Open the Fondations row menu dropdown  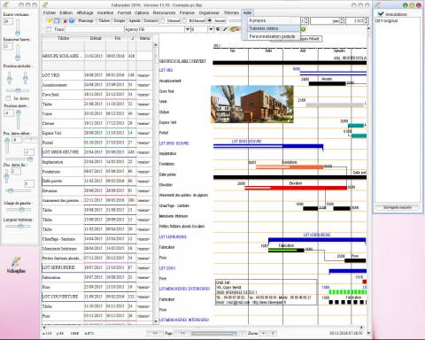(143, 172)
